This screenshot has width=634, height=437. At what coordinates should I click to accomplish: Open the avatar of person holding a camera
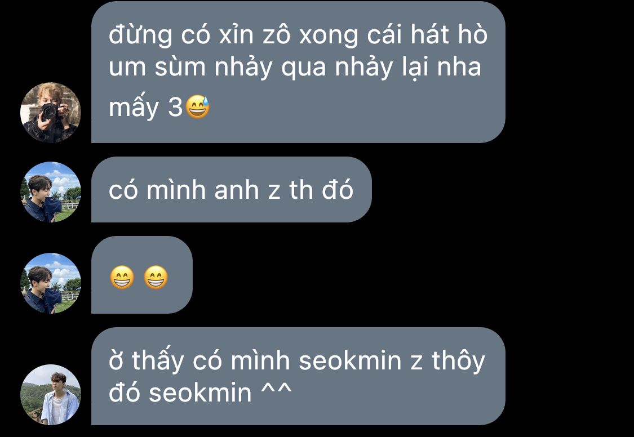click(51, 112)
